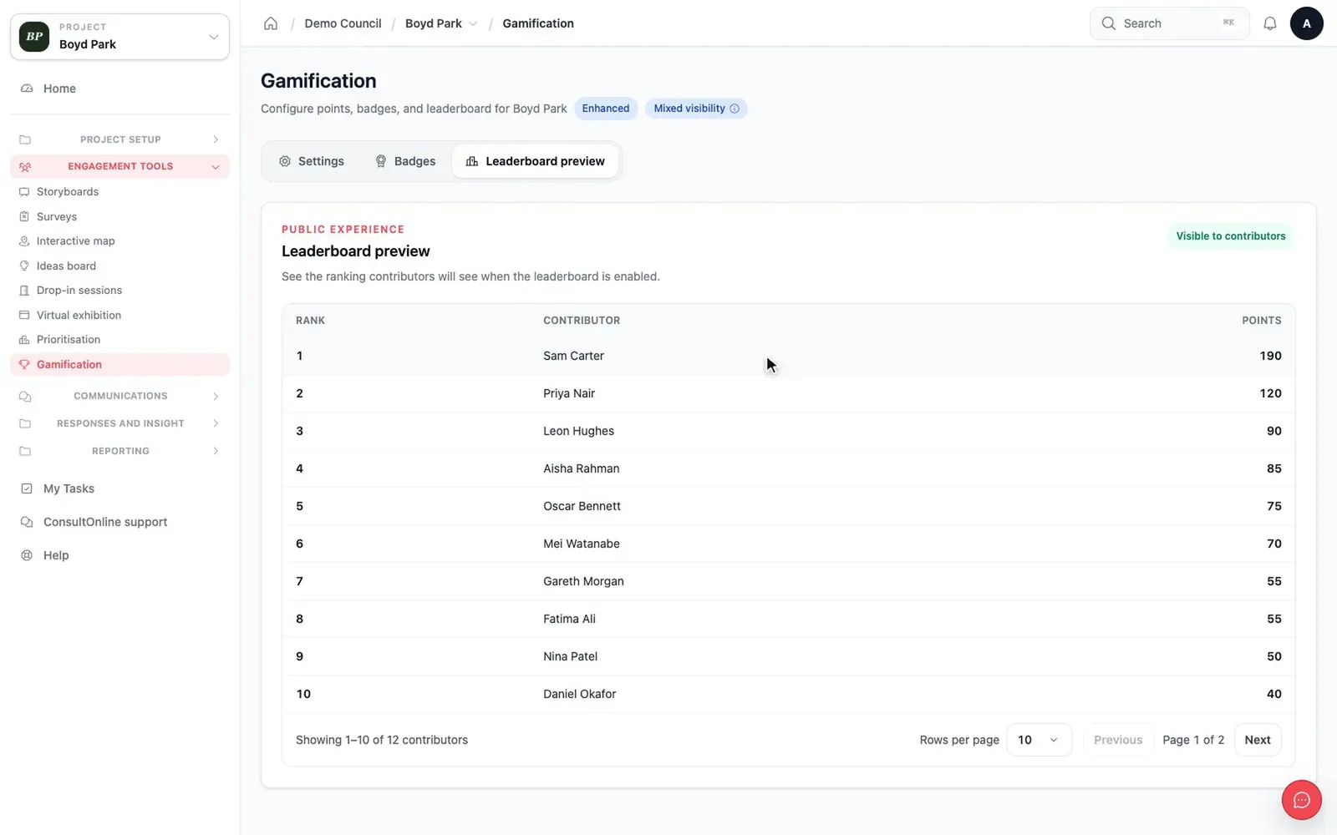
Task: Click the Enhanced badge
Action: [x=606, y=109]
